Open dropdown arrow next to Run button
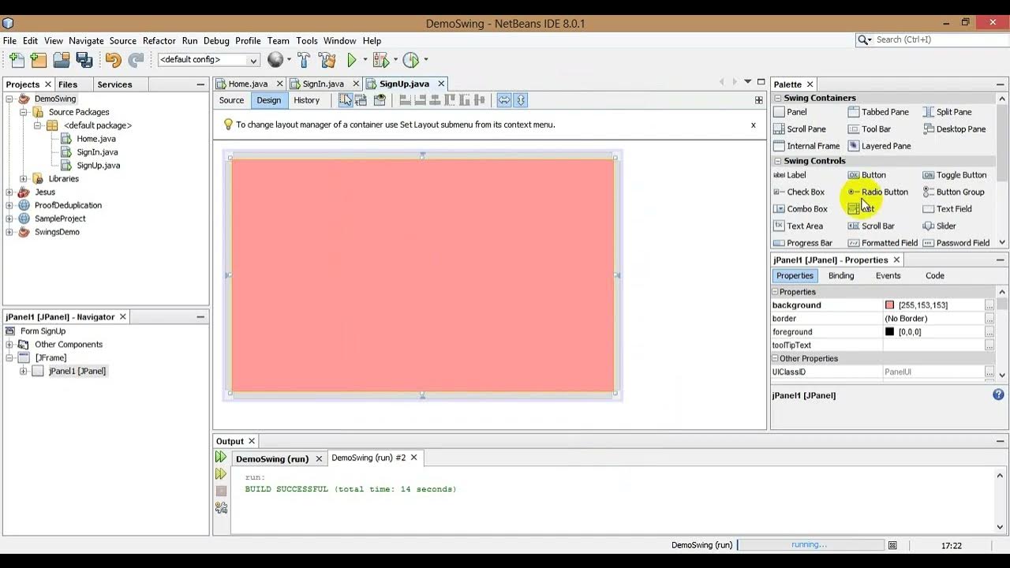The height and width of the screenshot is (568, 1010). pyautogui.click(x=365, y=60)
